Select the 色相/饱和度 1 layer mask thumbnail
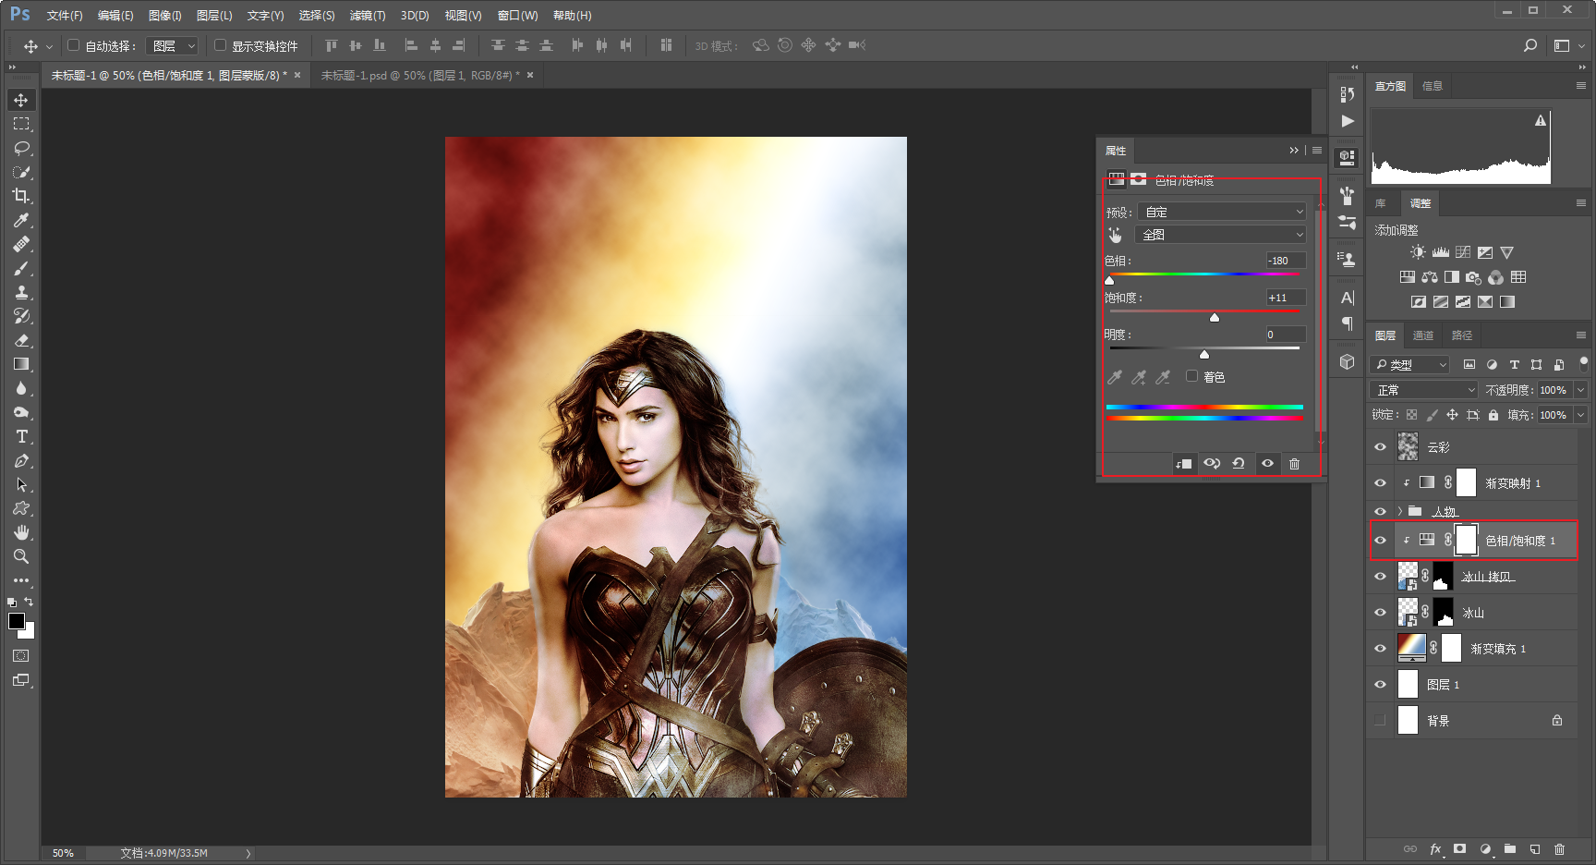Image resolution: width=1596 pixels, height=865 pixels. 1466,540
